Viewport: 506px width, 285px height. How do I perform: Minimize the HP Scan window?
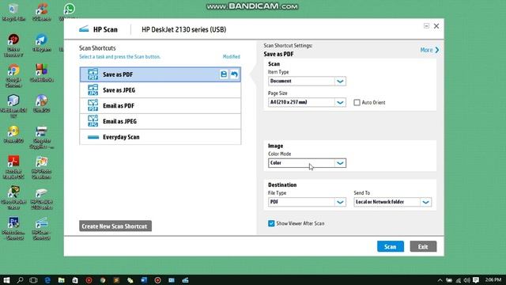(x=426, y=26)
